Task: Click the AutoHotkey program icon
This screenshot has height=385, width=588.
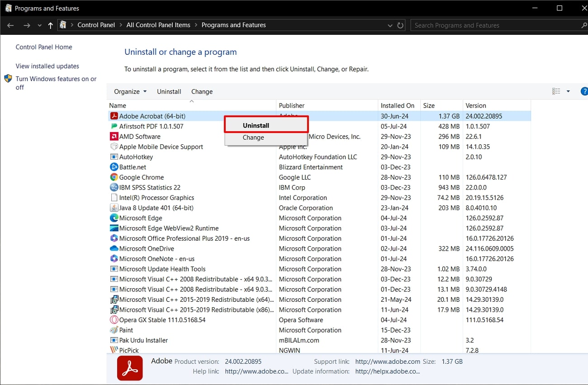Action: coord(114,157)
